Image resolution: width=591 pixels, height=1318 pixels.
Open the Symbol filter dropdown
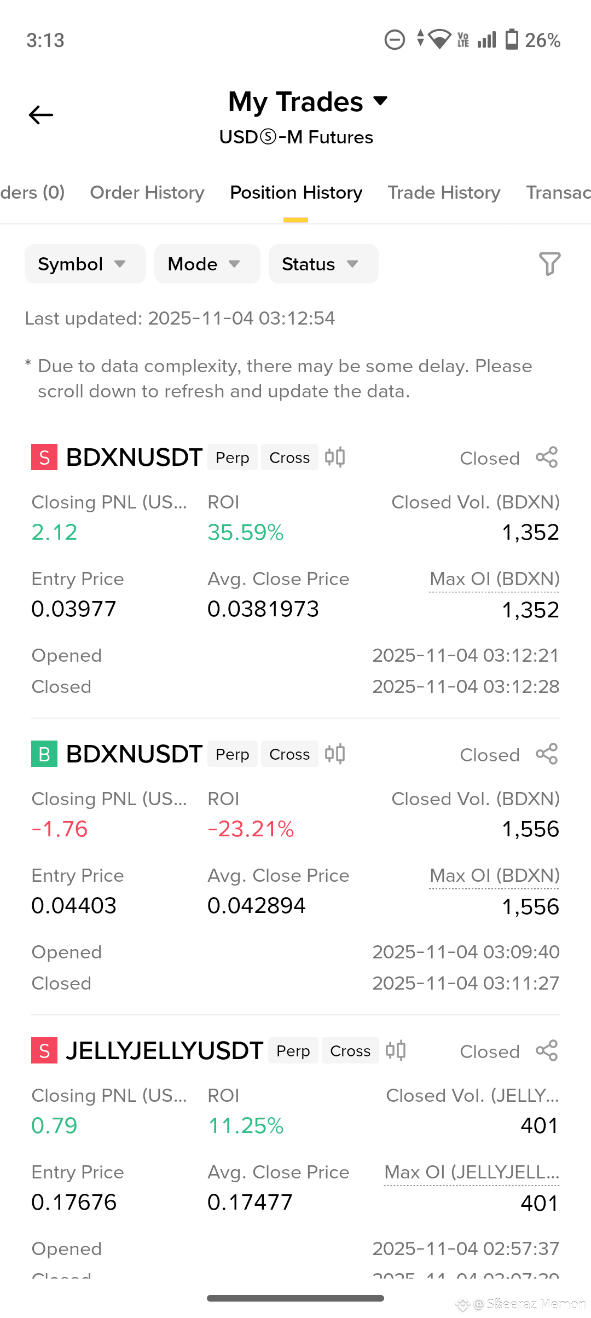pos(85,264)
